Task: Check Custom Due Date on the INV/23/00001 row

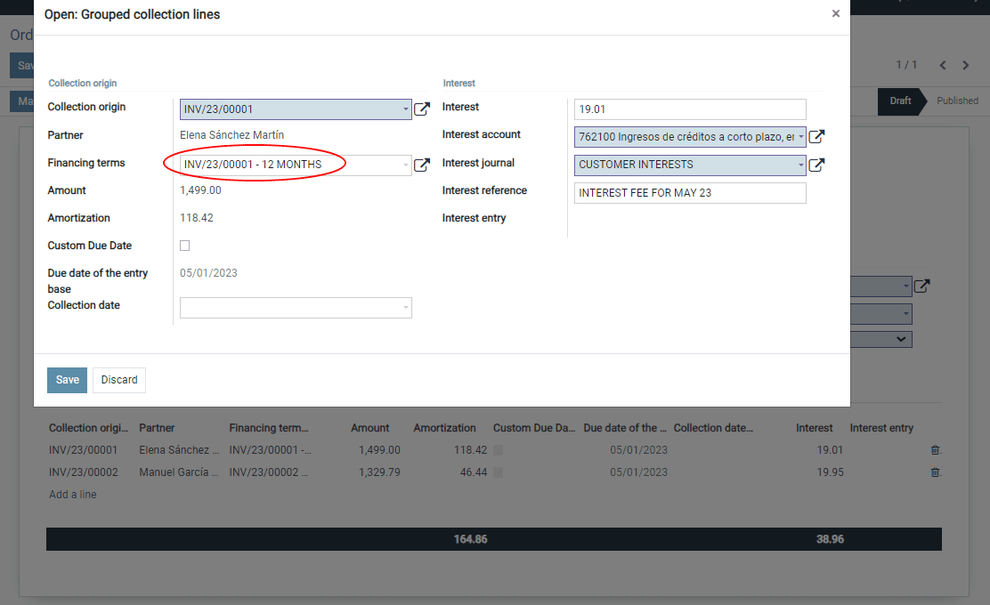Action: pyautogui.click(x=499, y=450)
